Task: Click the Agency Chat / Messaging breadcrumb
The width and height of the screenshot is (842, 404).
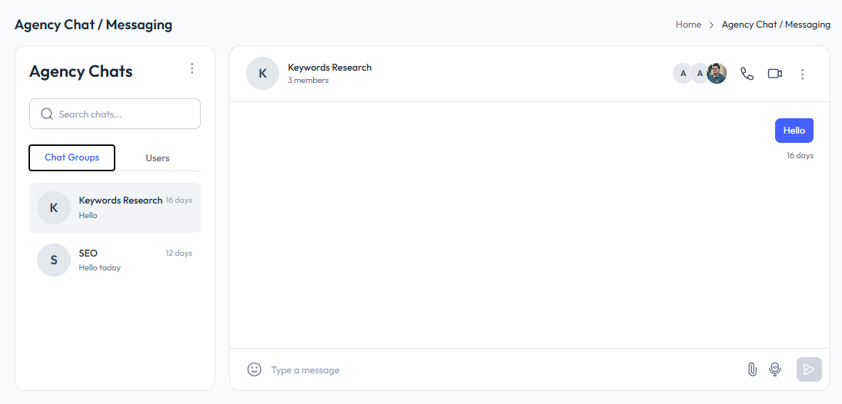Action: coord(776,25)
